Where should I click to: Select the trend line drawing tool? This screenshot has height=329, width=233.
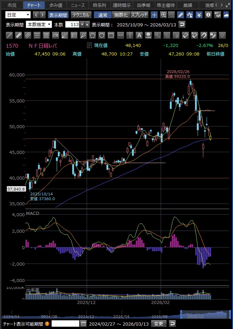pyautogui.click(x=10, y=35)
